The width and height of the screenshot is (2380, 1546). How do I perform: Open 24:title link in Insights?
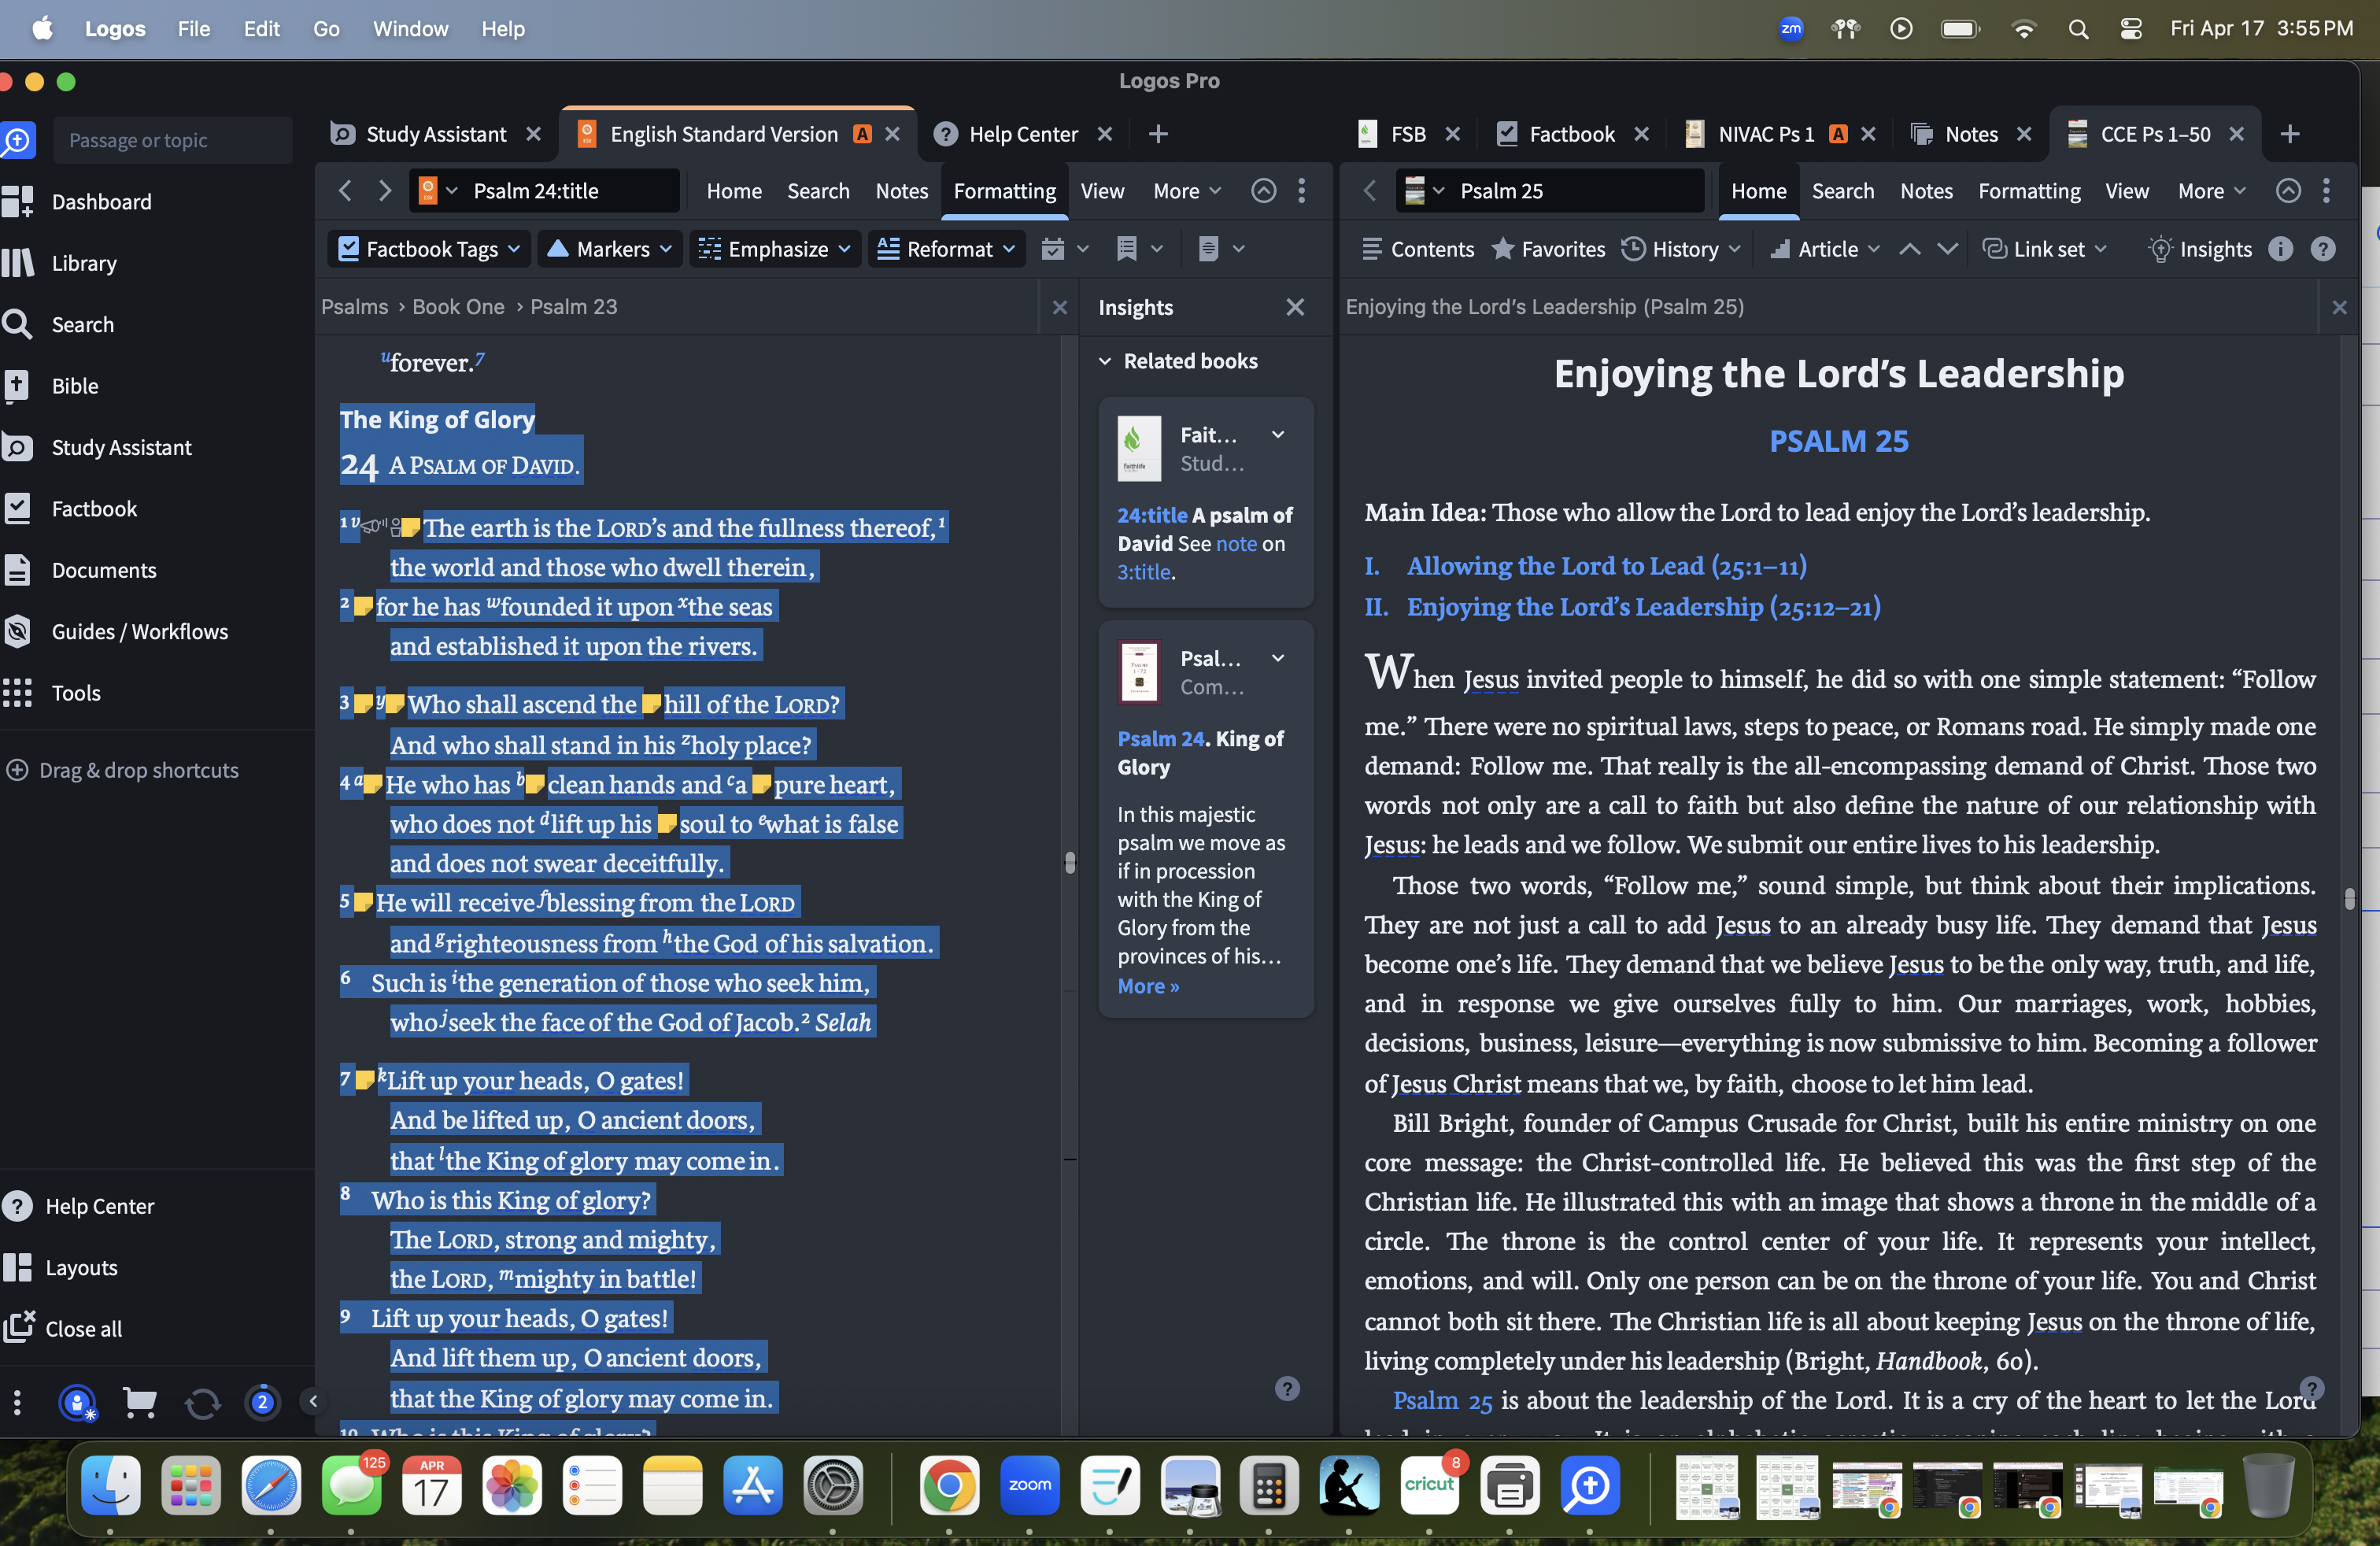[1152, 515]
